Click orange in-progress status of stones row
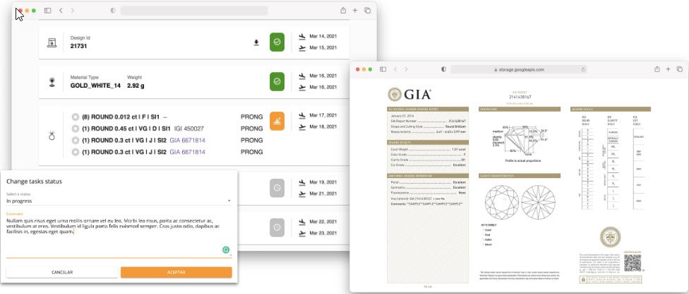The image size is (689, 294). click(277, 121)
